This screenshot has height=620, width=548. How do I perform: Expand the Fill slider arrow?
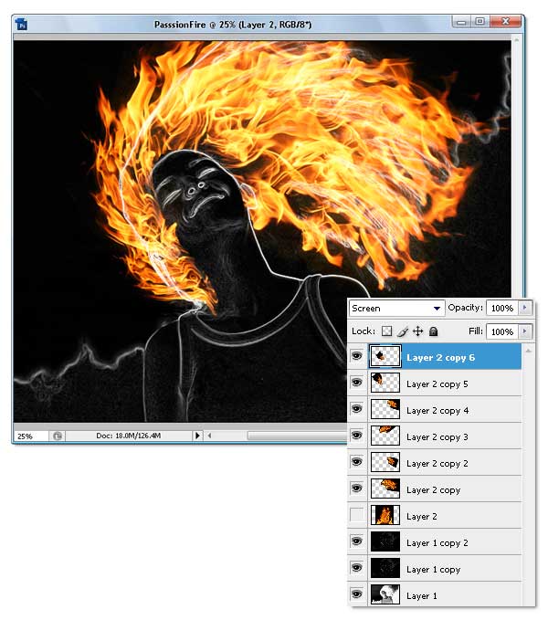525,331
